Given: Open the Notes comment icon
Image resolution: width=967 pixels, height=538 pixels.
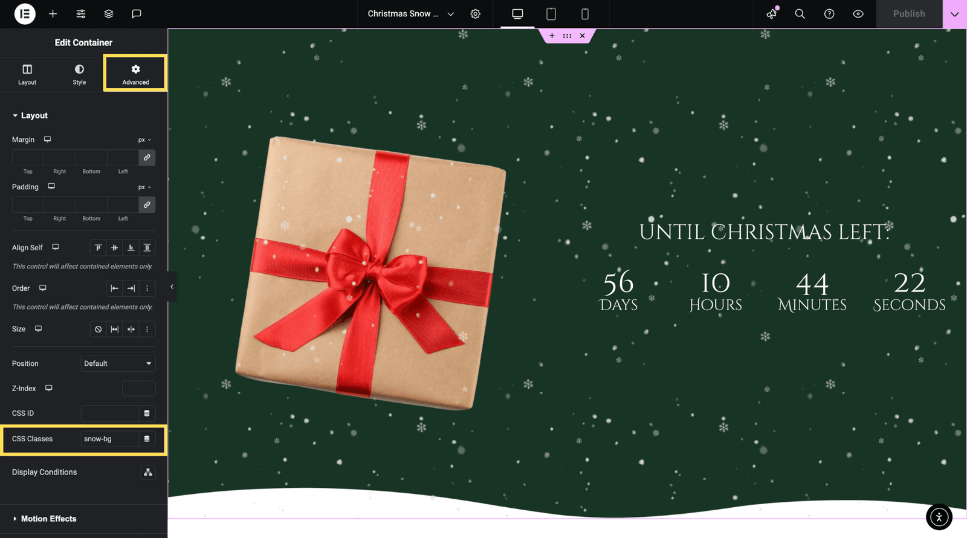Looking at the screenshot, I should [x=137, y=14].
